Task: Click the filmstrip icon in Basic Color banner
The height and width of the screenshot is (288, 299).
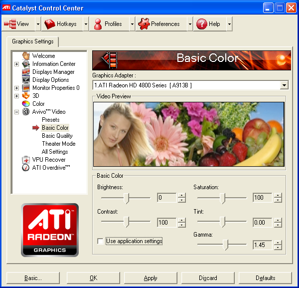Action: coord(110,60)
